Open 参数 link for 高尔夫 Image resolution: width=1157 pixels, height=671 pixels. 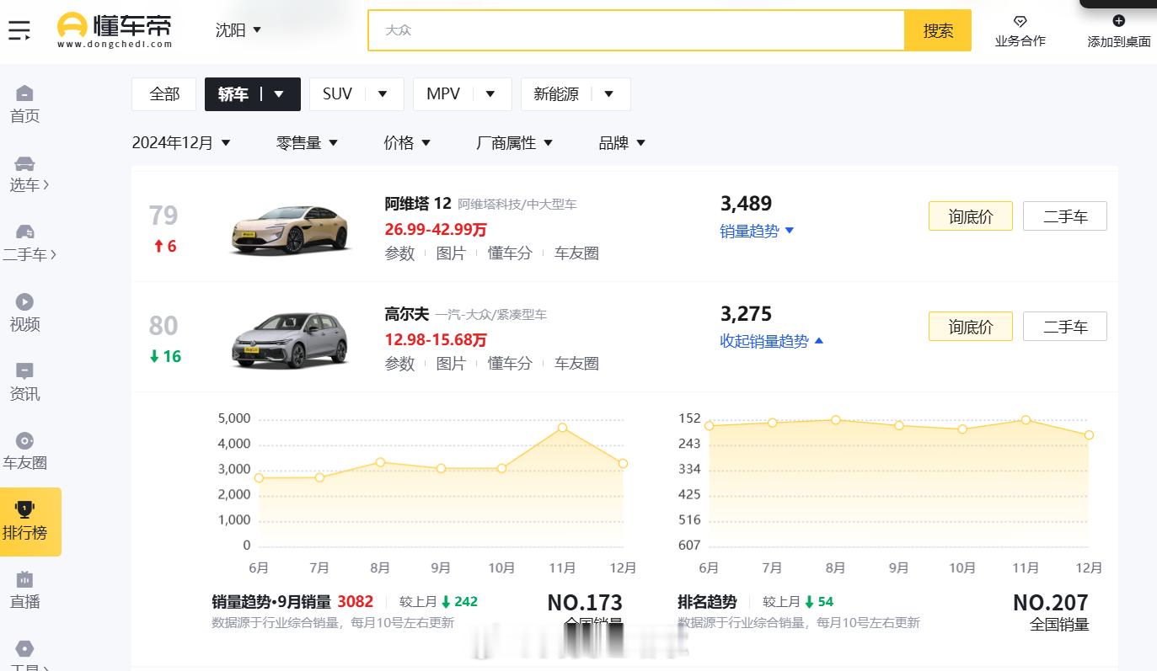click(399, 364)
